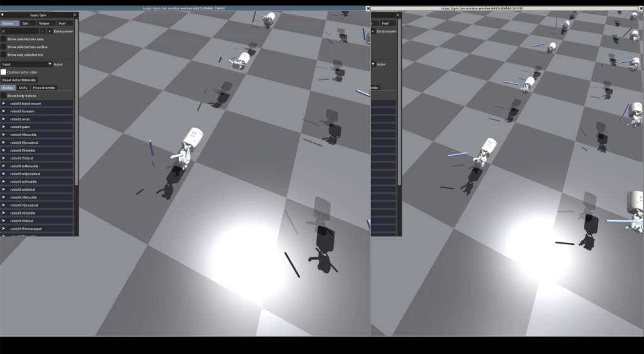The image size is (644, 354).
Task: Open the Perf tab in right window
Action: (x=387, y=23)
